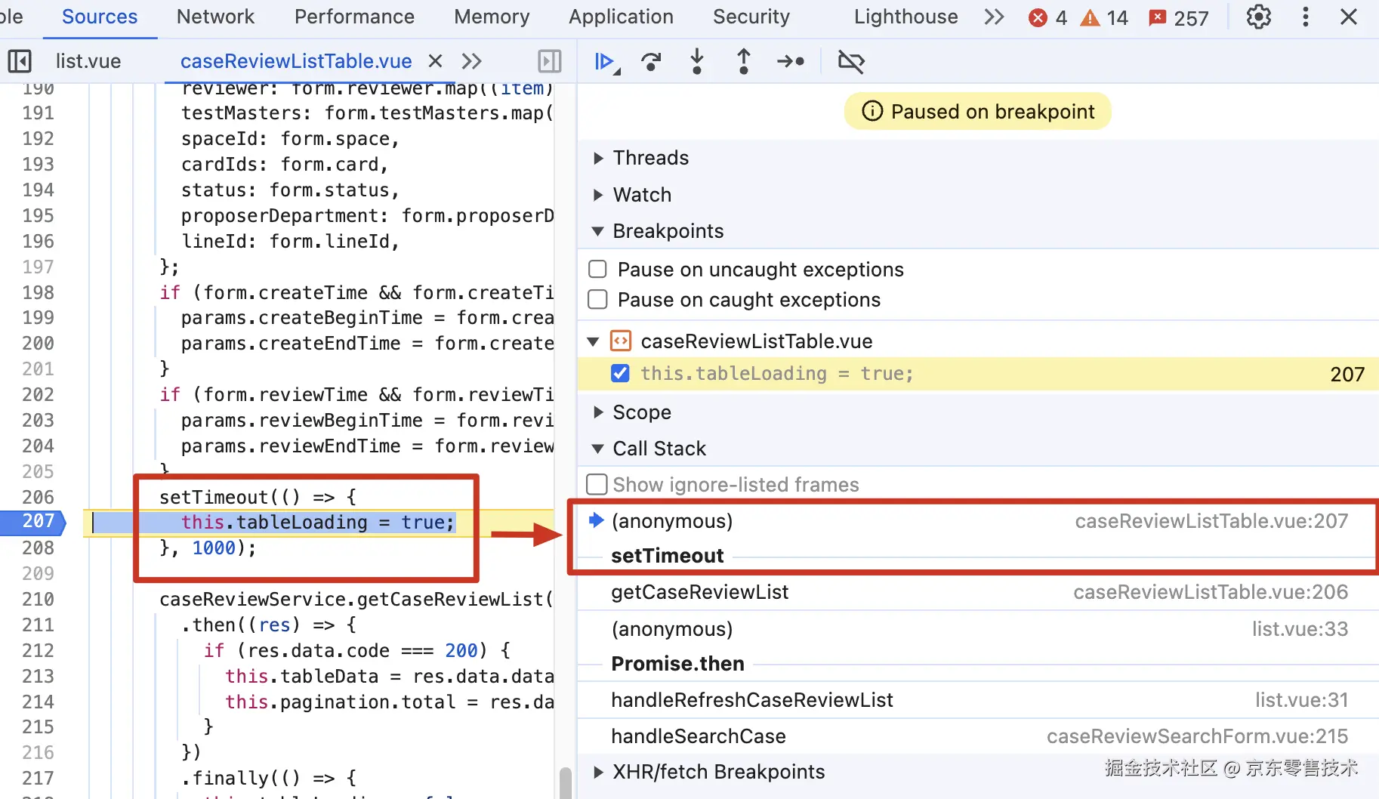Screen dimensions: 1379x799
Task: Select getCaseReviewList call stack frame
Action: [x=700, y=592]
